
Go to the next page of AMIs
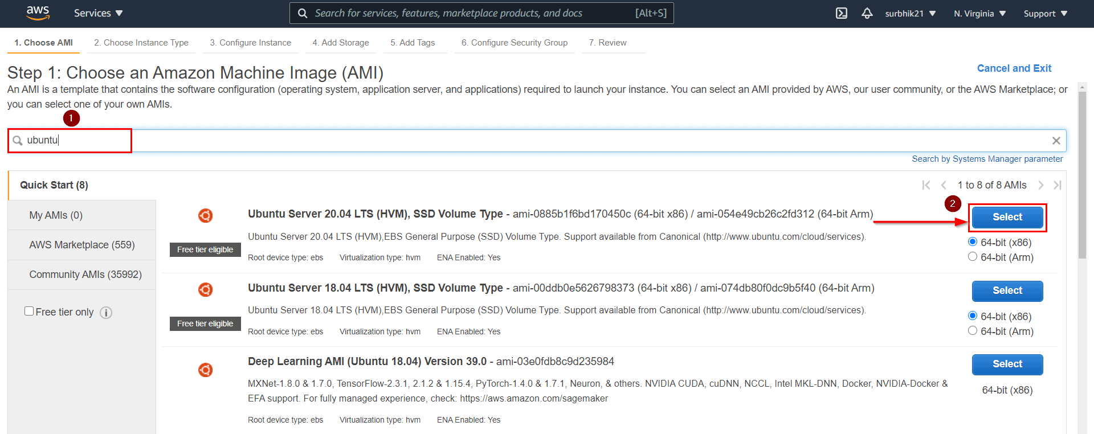click(x=1041, y=185)
